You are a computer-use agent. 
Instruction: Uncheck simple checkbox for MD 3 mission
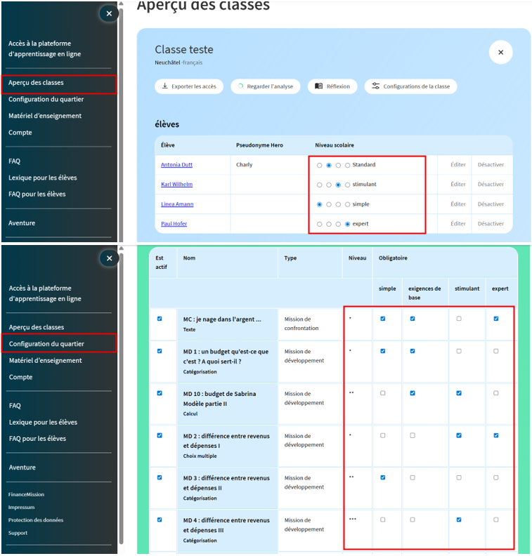pos(383,477)
